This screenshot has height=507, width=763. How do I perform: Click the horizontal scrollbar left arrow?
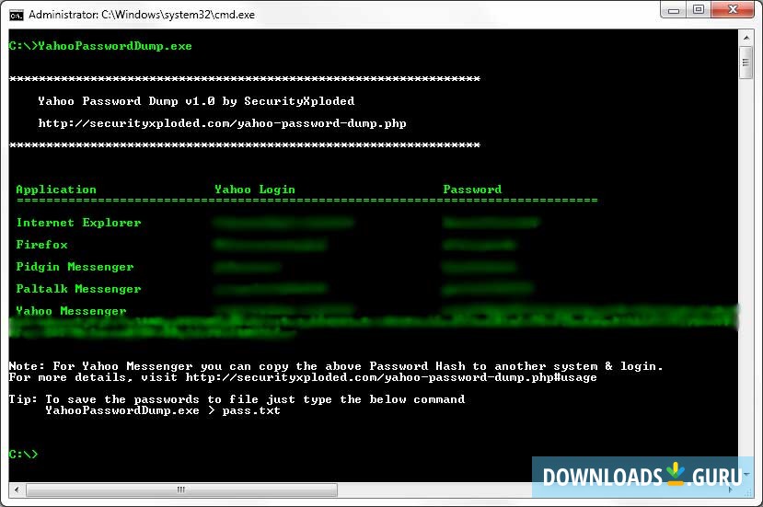[17, 490]
